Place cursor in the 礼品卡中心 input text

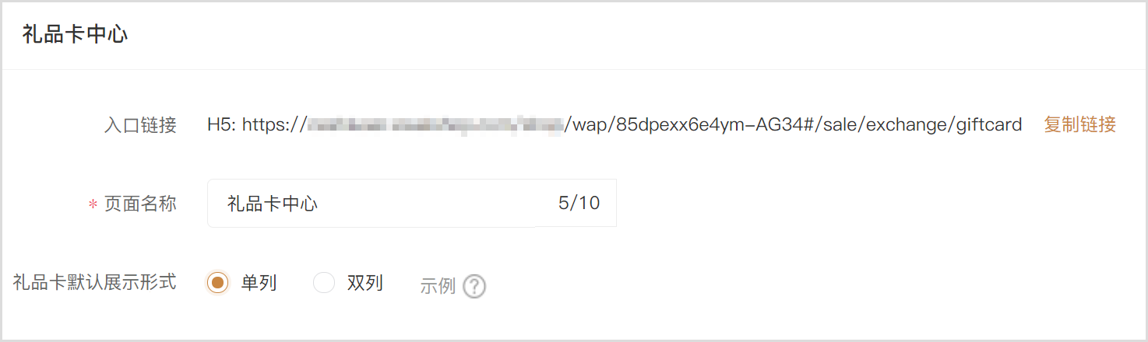(273, 204)
